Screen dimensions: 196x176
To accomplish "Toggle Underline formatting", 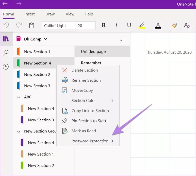I will click(129, 25).
